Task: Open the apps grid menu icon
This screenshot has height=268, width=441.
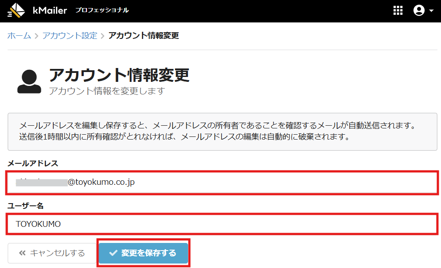Action: [x=398, y=11]
